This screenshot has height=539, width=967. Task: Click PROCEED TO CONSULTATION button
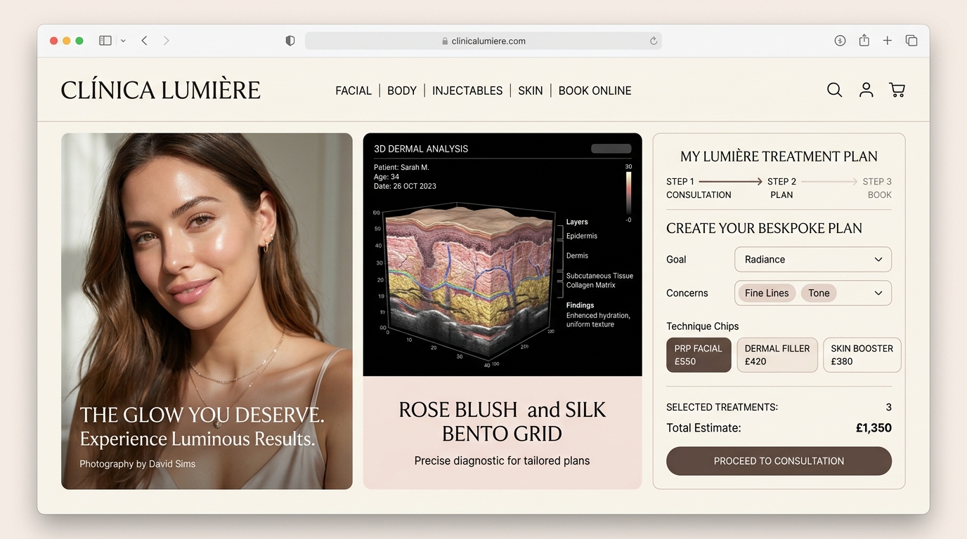coord(779,461)
